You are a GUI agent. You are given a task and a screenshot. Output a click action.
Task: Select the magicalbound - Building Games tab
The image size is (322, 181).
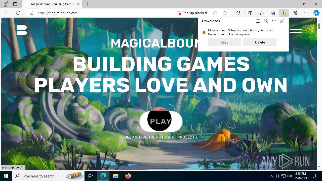[52, 4]
